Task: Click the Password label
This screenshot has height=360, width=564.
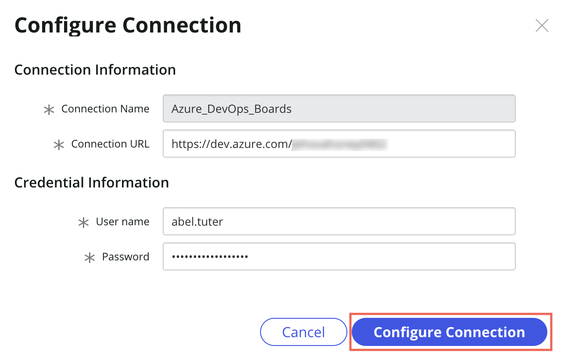Action: coord(125,257)
